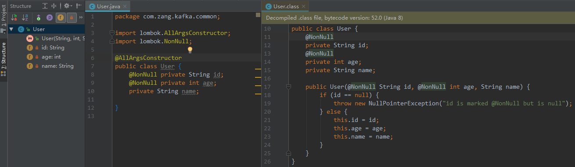Viewport: 575px width, 167px height.
Task: Toggle the Show Non-Public lock button
Action: pos(72,17)
